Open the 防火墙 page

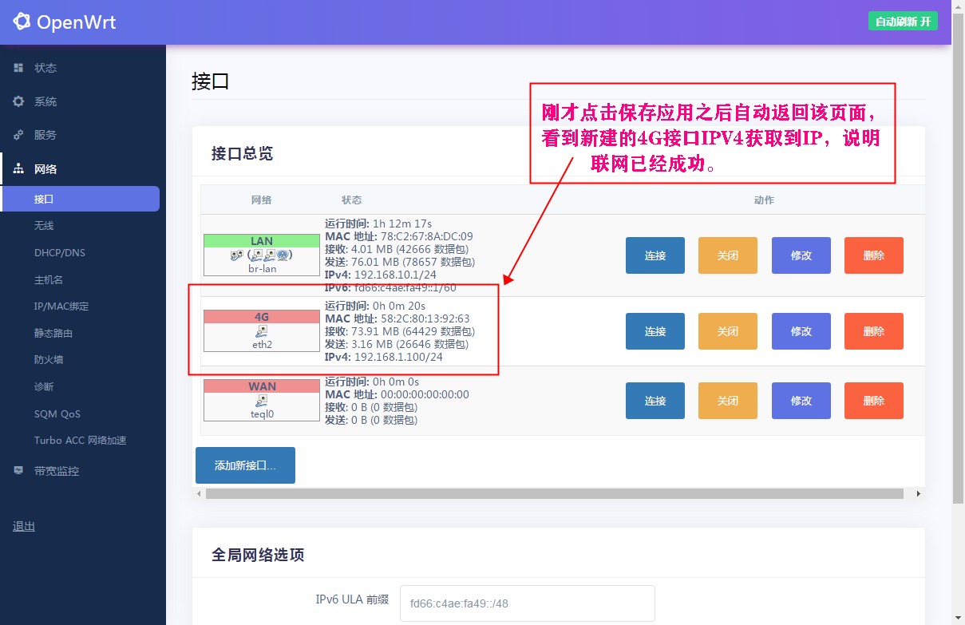tap(49, 360)
